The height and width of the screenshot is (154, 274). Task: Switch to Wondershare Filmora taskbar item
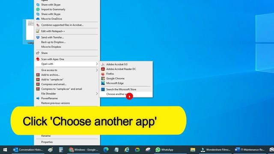pyautogui.click(x=215, y=150)
